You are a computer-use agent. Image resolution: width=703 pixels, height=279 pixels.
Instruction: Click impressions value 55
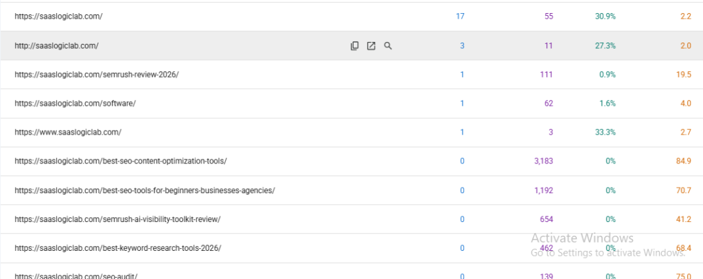coord(549,16)
